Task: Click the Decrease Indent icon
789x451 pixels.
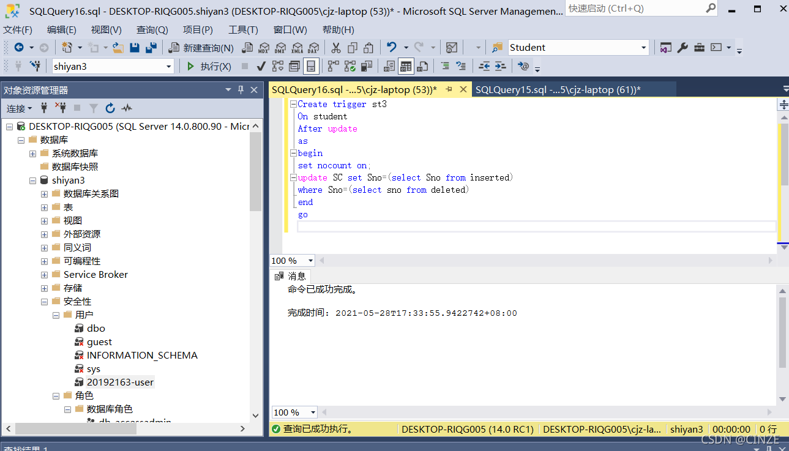Action: (484, 66)
